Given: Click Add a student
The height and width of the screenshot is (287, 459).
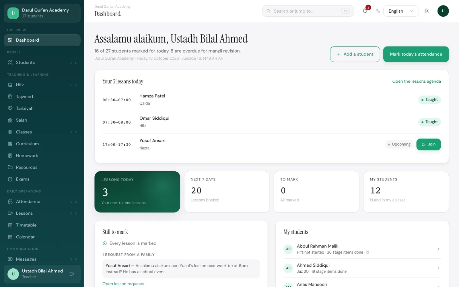Looking at the screenshot, I should 355,54.
